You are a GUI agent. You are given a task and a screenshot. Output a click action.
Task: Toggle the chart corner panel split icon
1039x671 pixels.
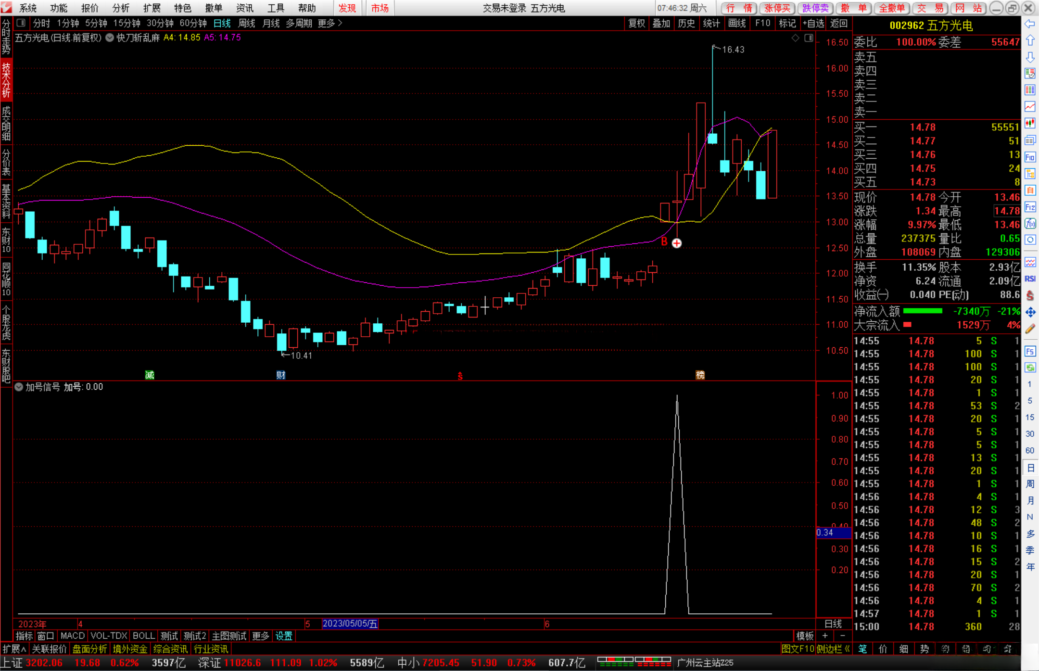[809, 38]
